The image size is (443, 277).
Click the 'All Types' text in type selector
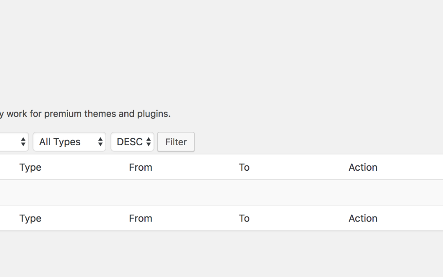(59, 142)
